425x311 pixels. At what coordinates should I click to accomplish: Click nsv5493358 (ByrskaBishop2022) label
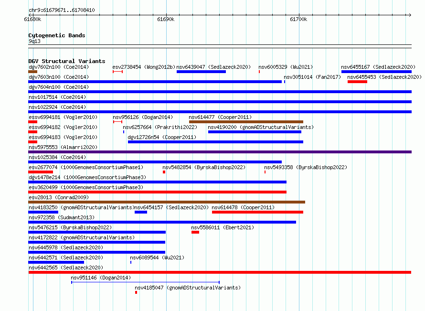coord(306,167)
